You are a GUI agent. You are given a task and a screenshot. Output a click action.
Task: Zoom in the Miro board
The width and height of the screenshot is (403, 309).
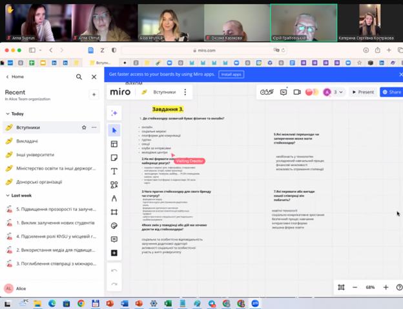click(386, 287)
